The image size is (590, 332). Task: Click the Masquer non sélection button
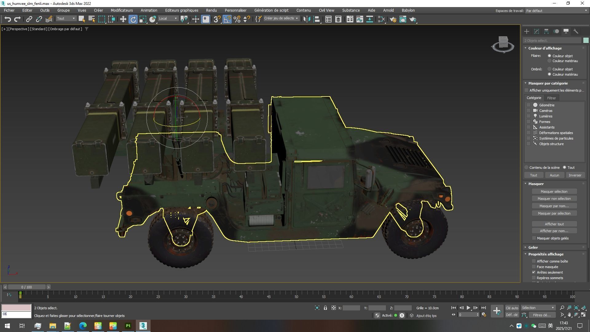click(x=554, y=199)
